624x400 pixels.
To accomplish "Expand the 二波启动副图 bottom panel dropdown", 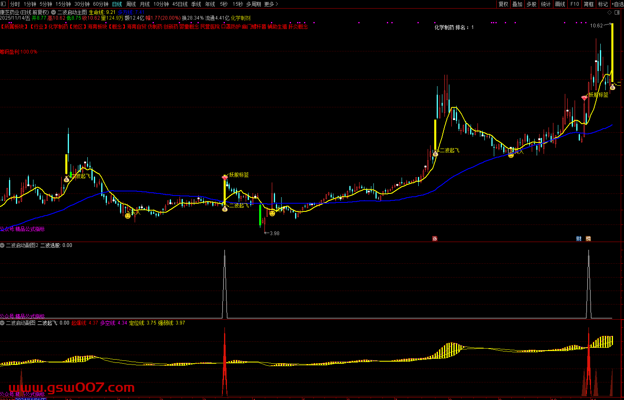I will point(2,323).
